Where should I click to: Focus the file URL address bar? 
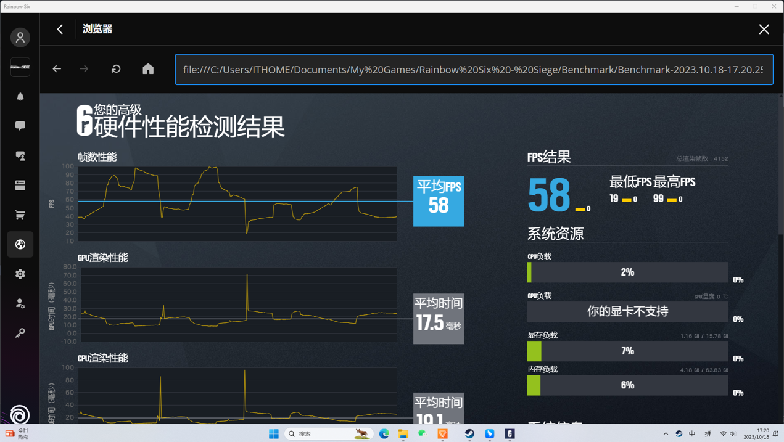tap(474, 70)
